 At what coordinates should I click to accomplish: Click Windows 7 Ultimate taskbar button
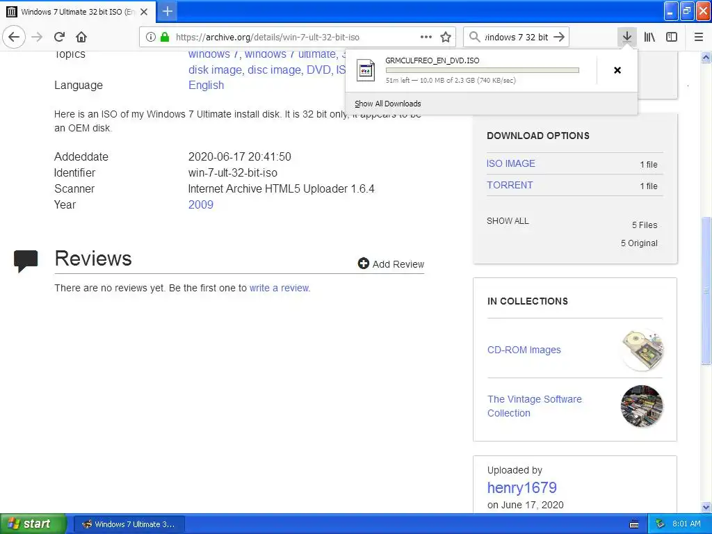tap(129, 524)
